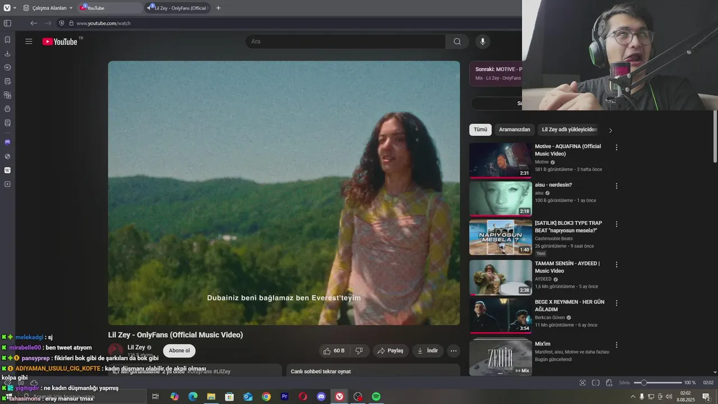Screen dimensions: 718x404
Task: Open the Motive - AQUAFINA thumbnail
Action: tap(500, 160)
